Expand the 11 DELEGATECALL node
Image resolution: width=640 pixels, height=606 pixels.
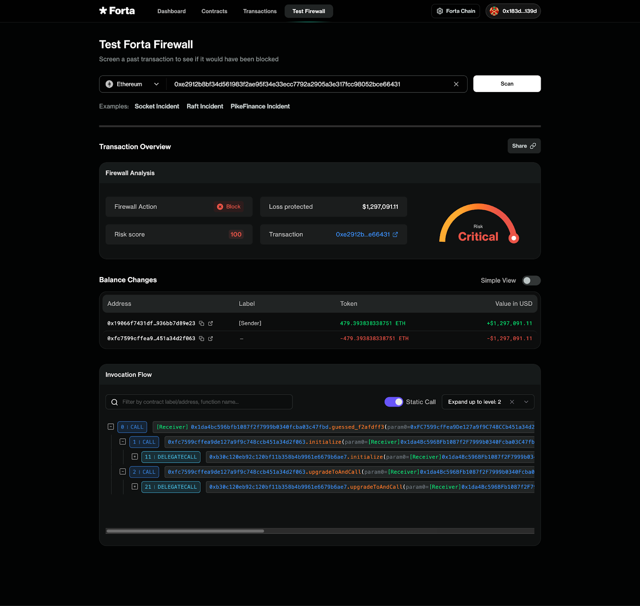click(135, 457)
